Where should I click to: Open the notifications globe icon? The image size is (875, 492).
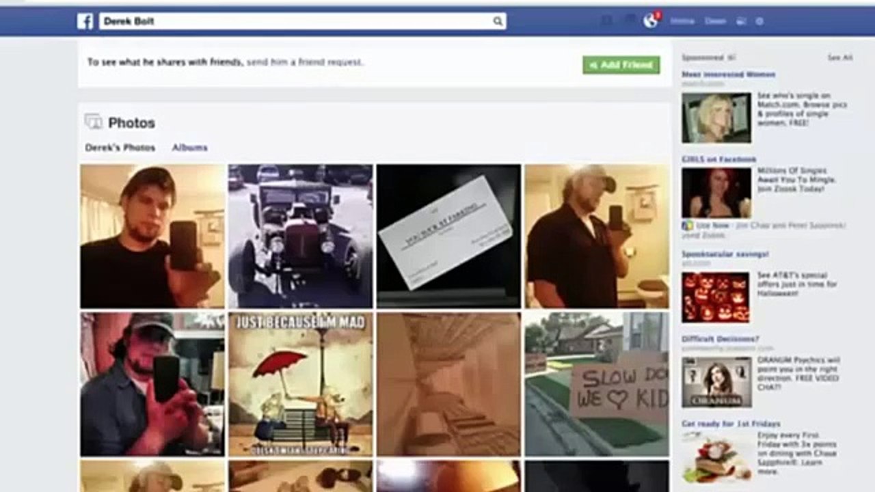(x=651, y=20)
